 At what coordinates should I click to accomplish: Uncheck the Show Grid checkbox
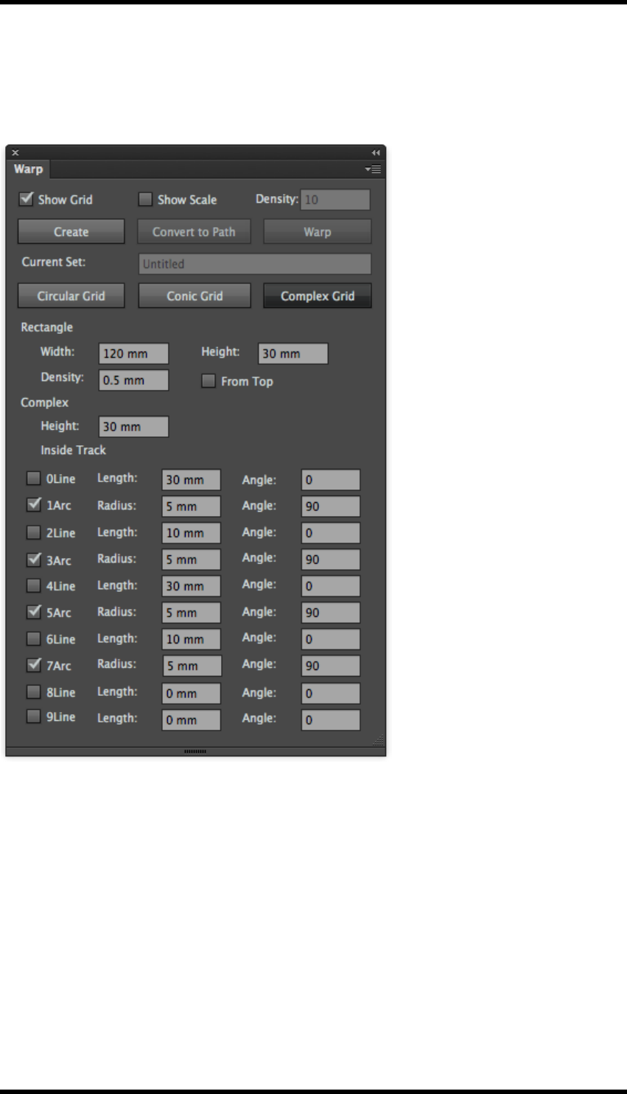(x=27, y=199)
